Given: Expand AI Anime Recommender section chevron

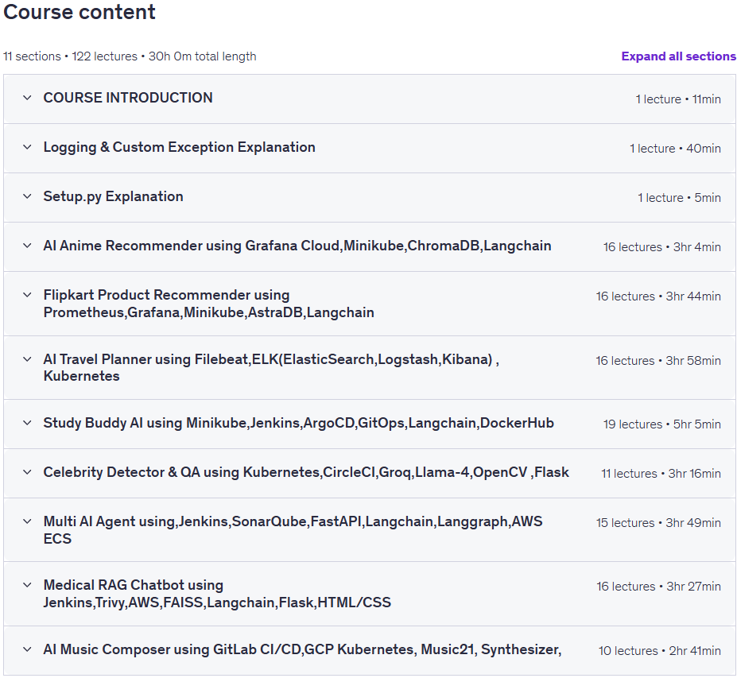Looking at the screenshot, I should (x=27, y=246).
